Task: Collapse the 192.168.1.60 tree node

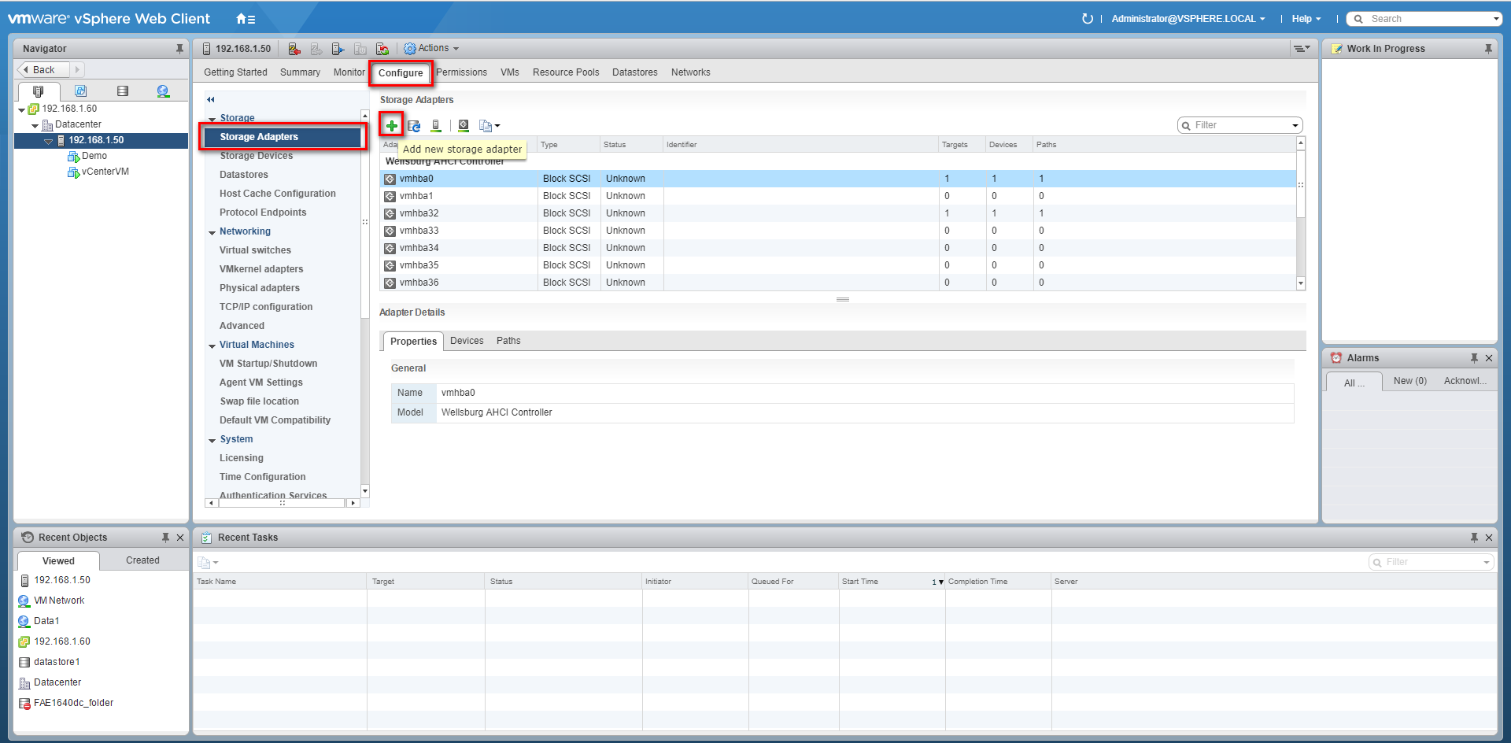Action: tap(21, 110)
